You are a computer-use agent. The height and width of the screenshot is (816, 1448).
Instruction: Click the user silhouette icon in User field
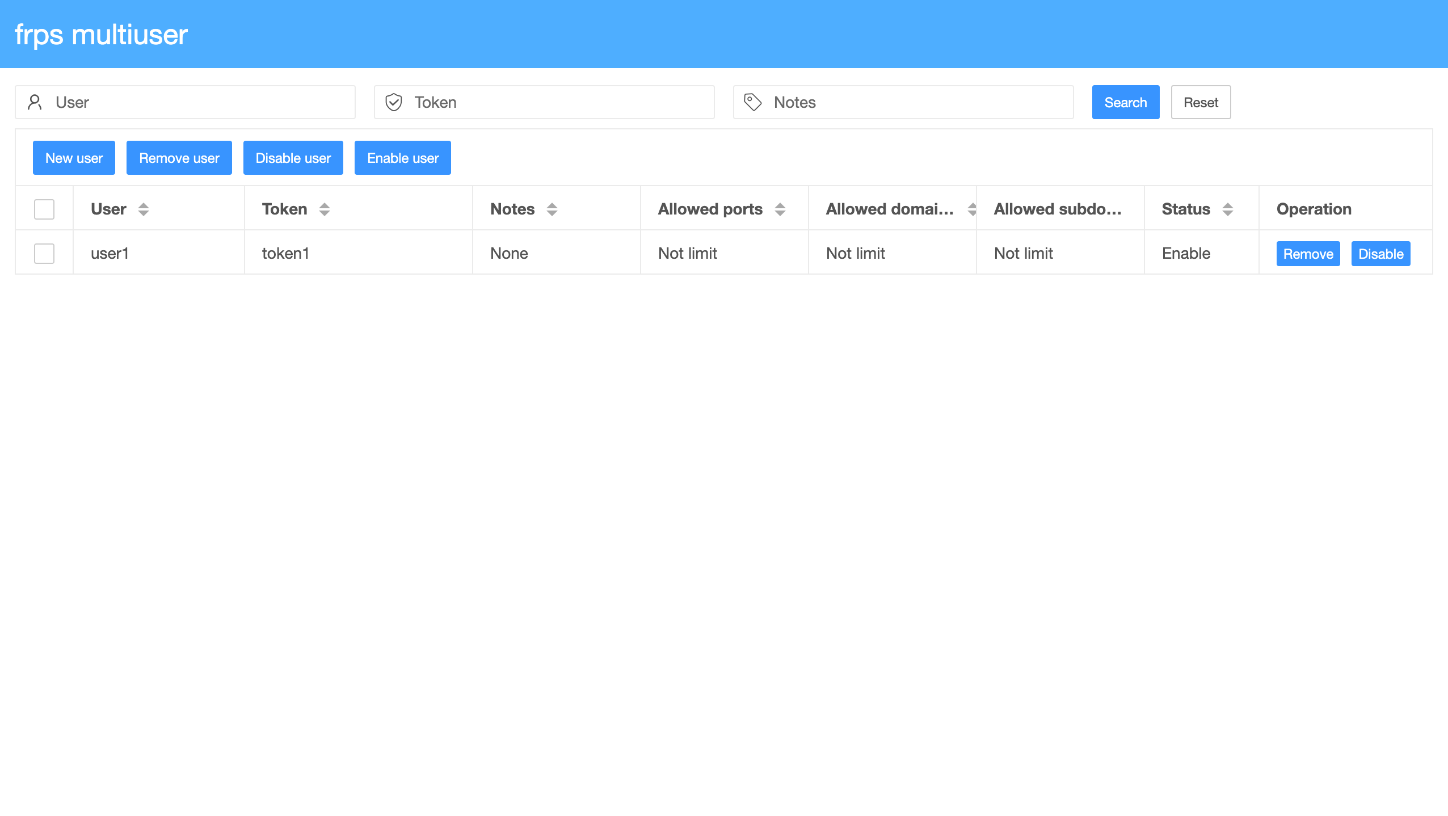(x=35, y=102)
